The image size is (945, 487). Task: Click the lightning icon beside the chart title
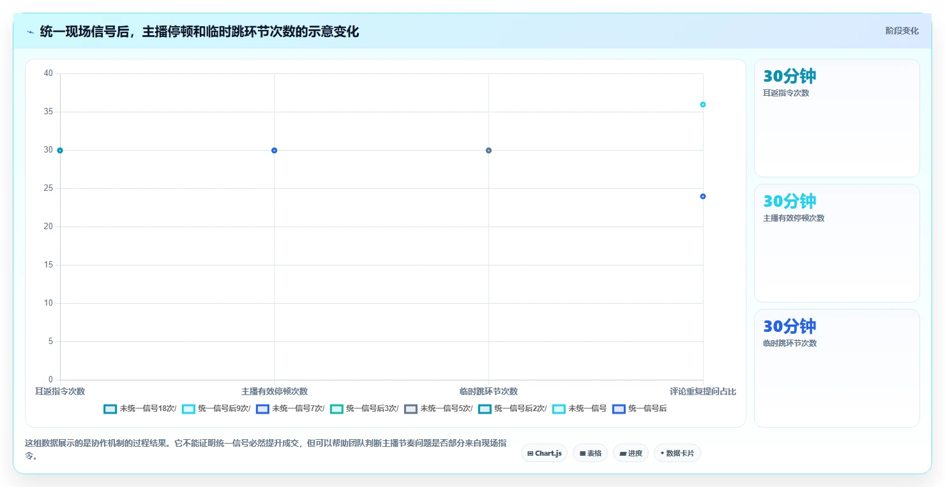[31, 32]
